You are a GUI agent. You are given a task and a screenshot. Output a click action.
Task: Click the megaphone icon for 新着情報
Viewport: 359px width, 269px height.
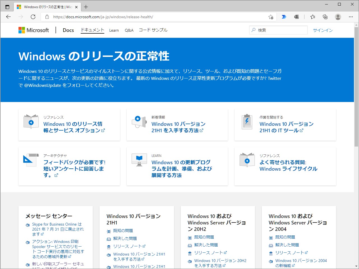(139, 122)
